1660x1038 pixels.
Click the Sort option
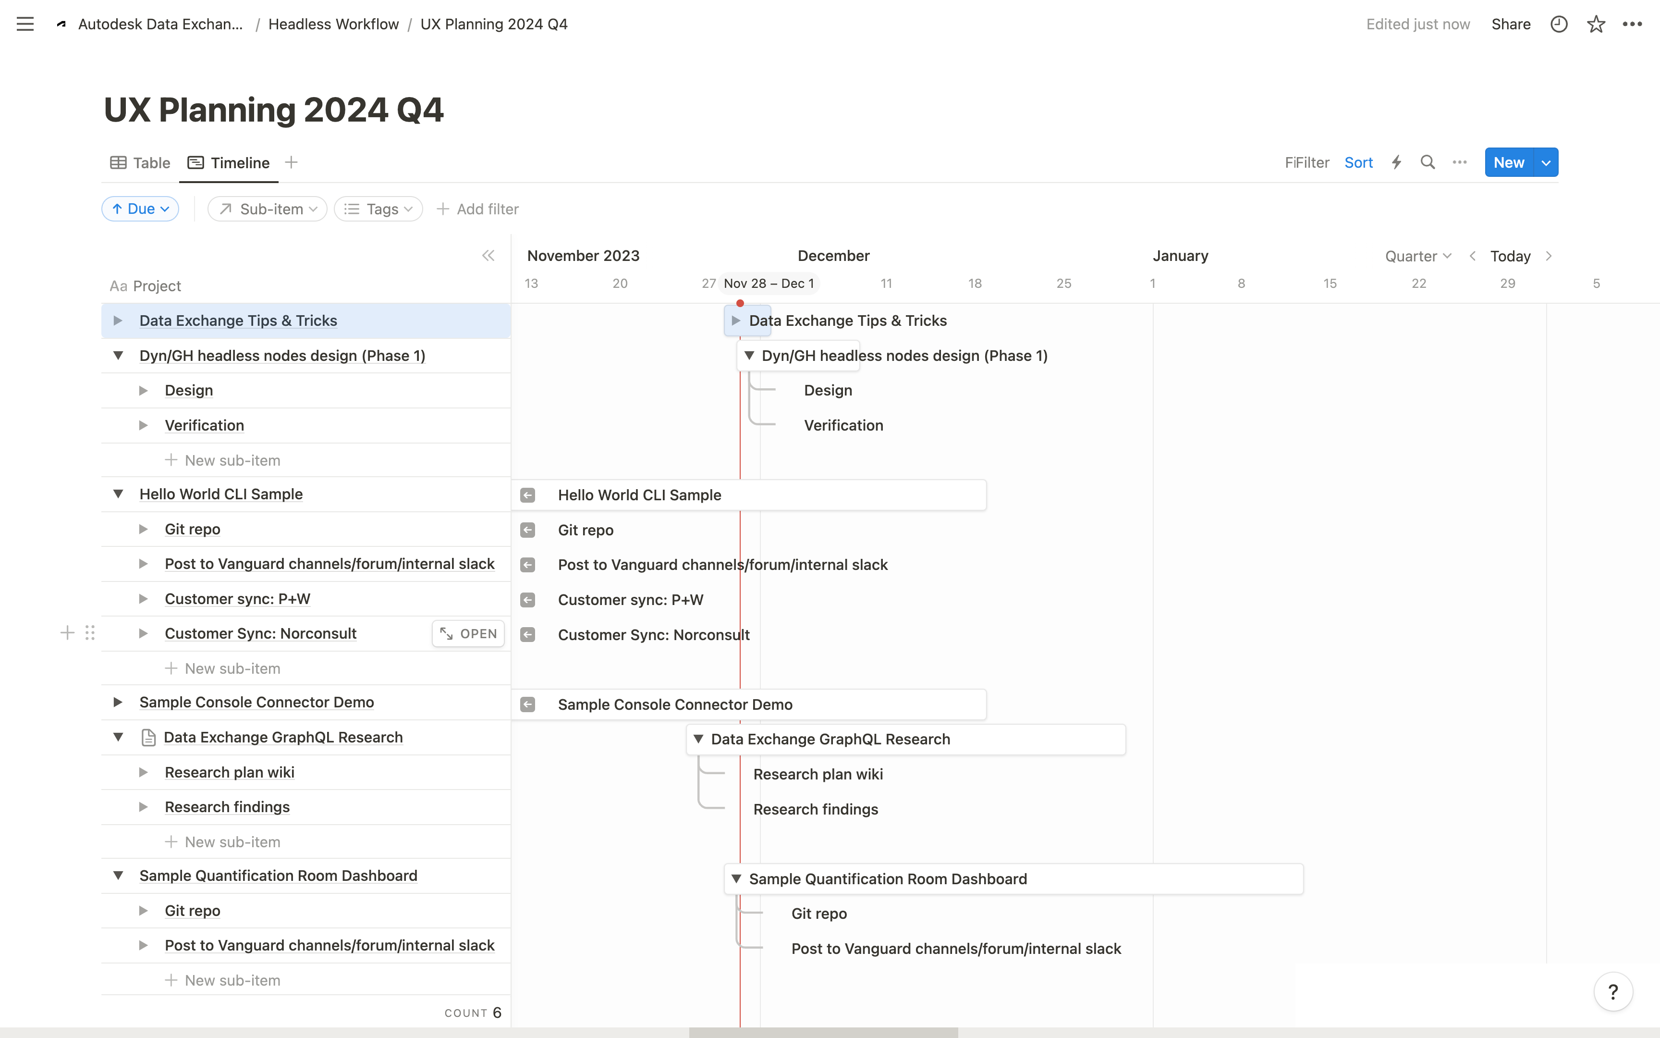pos(1358,163)
